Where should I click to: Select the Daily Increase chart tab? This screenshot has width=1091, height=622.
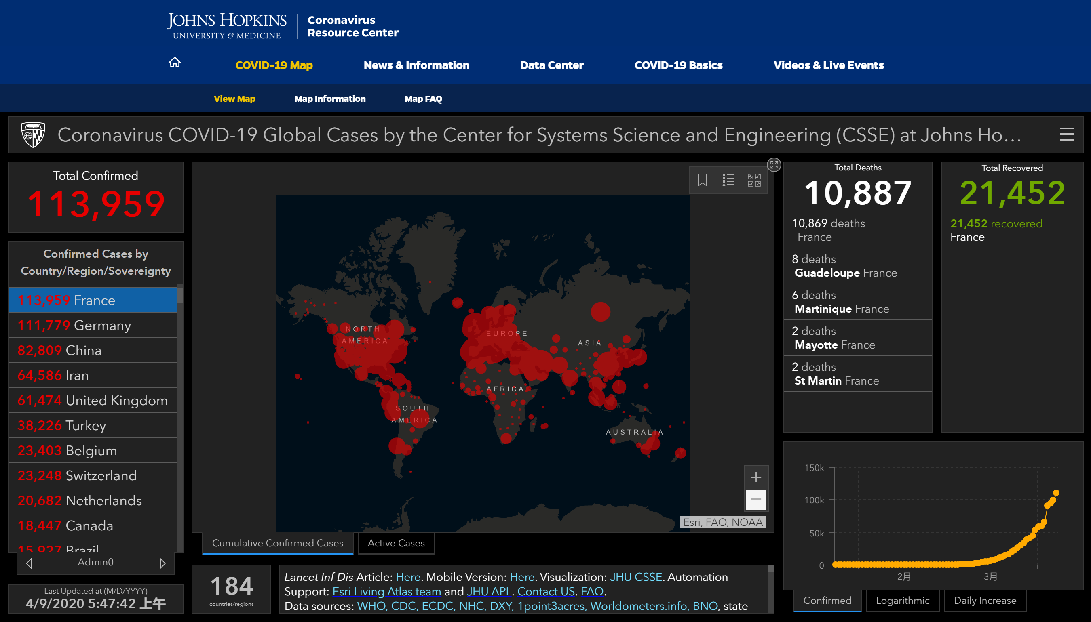[x=985, y=600]
